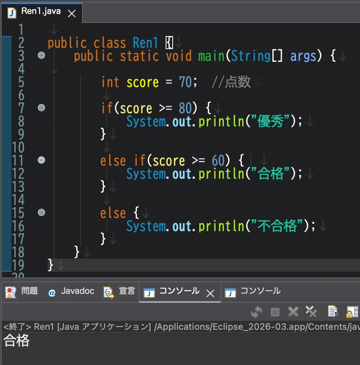Collapse the if score >= 80 block
Screen dimensions: 360x365
pos(41,108)
